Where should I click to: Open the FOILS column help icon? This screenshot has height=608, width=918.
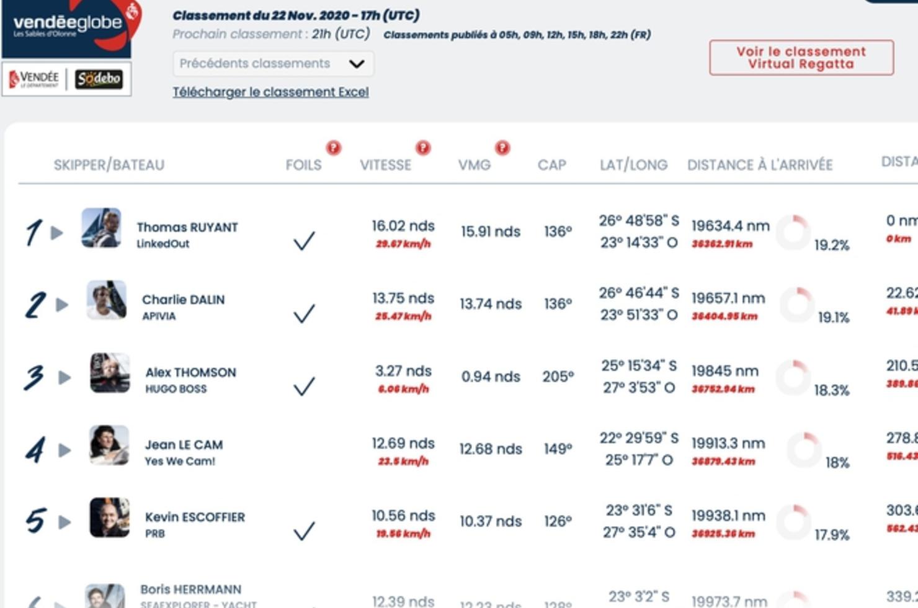(333, 148)
